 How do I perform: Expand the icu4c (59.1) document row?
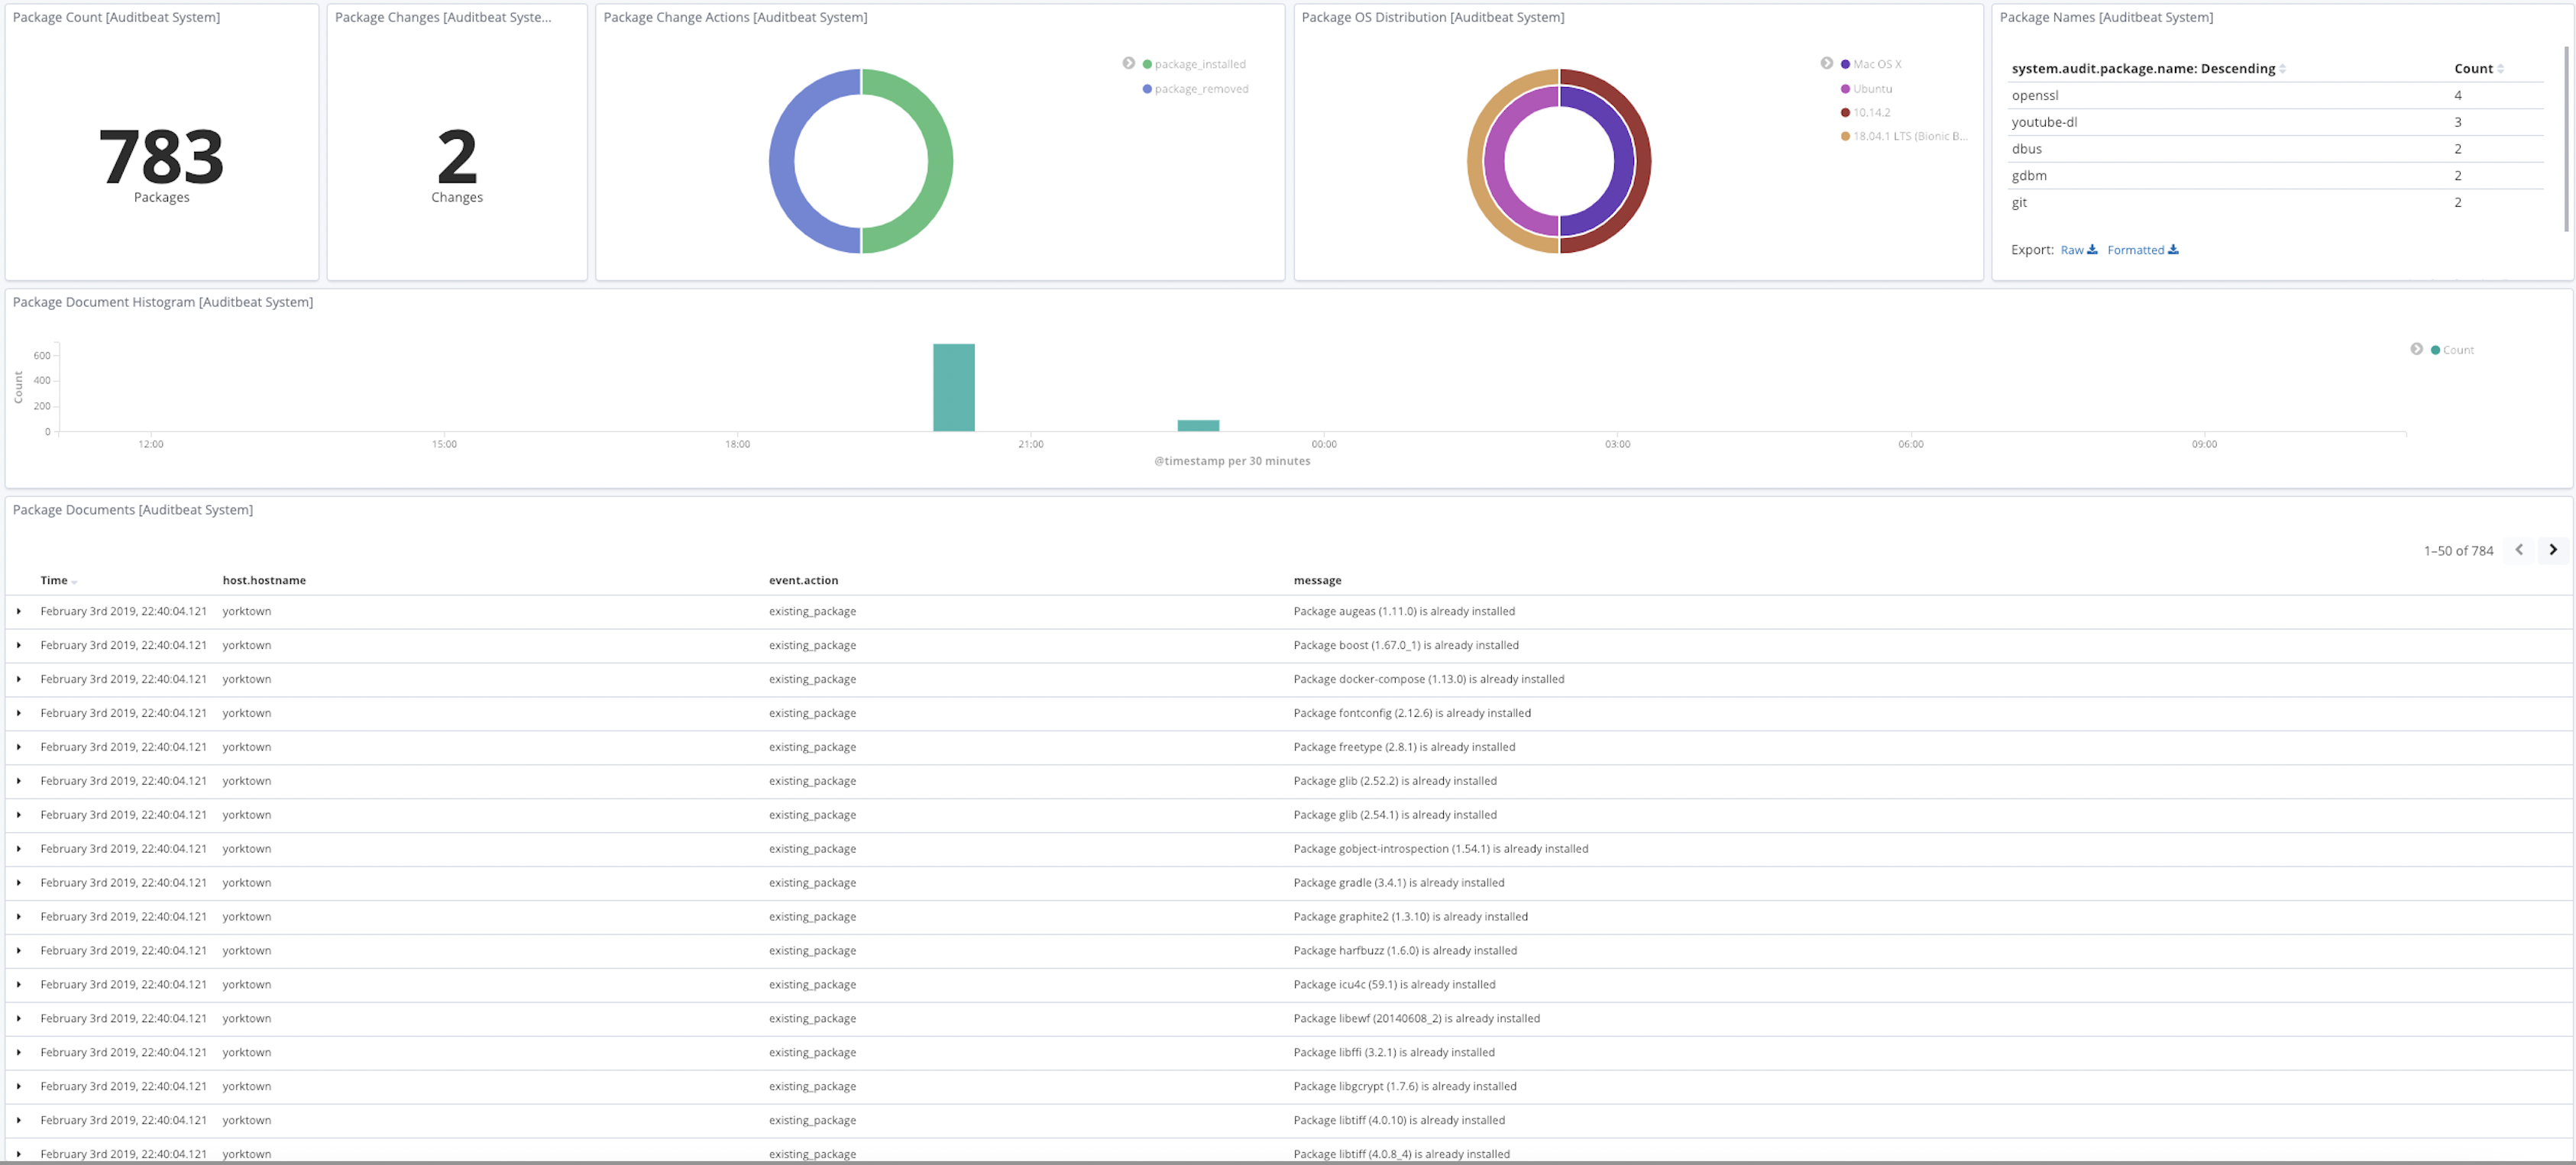pos(18,985)
